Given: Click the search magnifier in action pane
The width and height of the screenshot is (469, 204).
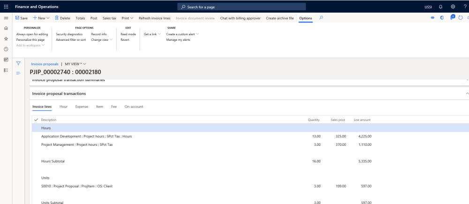Looking at the screenshot, I should pyautogui.click(x=321, y=18).
